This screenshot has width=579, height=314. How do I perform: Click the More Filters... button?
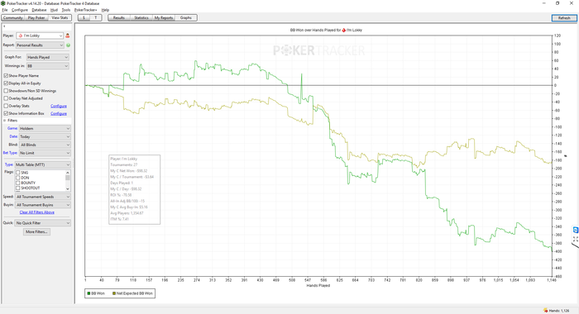click(36, 231)
